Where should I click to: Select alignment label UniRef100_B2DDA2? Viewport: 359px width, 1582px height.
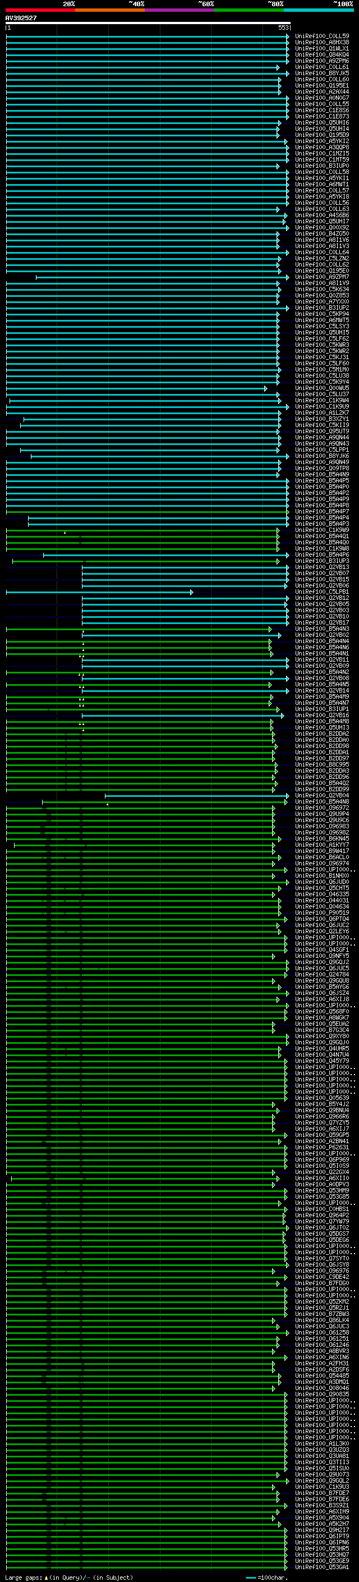click(x=321, y=734)
